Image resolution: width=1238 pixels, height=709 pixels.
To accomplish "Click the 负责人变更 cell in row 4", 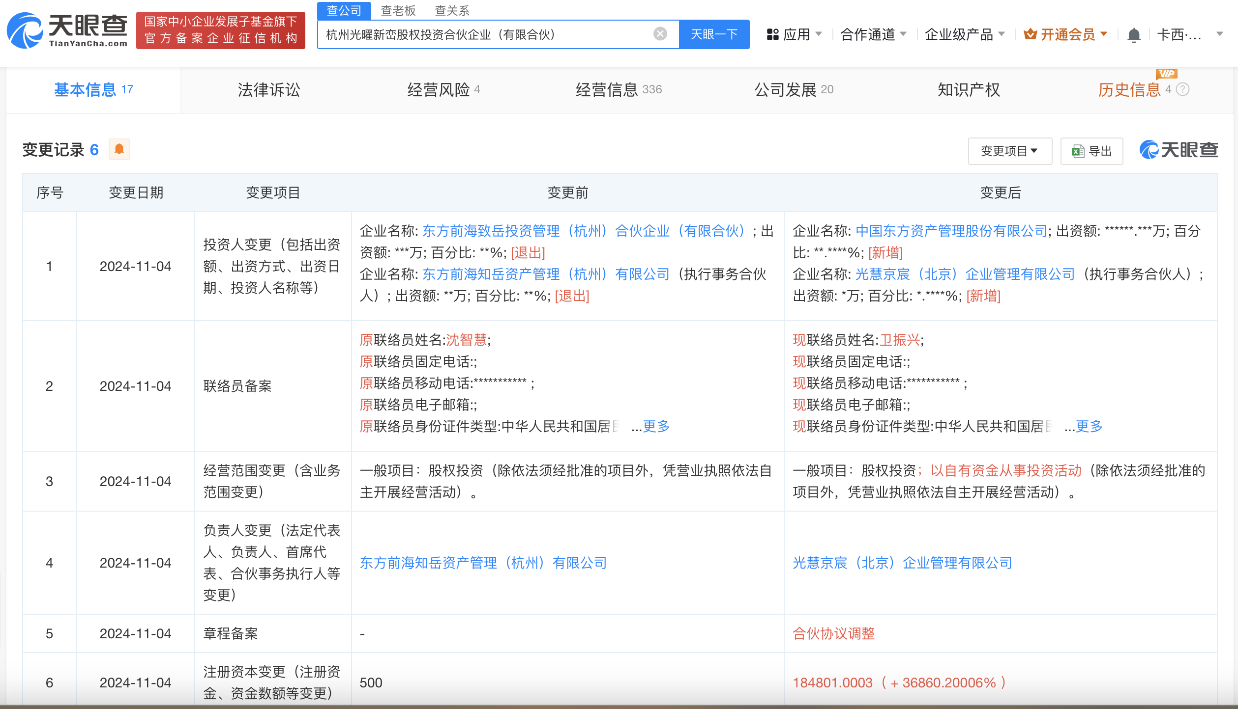I will click(x=272, y=563).
